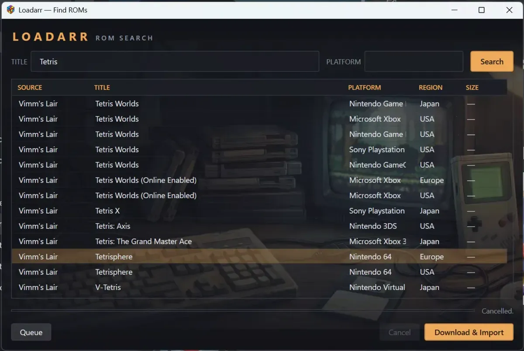Screen dimensions: 524x351
Task: Click the Search button
Action: click(492, 62)
